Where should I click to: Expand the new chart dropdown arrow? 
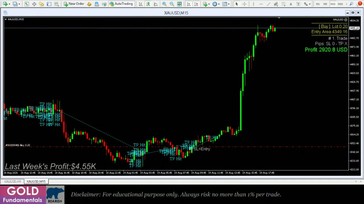pyautogui.click(x=10, y=4)
